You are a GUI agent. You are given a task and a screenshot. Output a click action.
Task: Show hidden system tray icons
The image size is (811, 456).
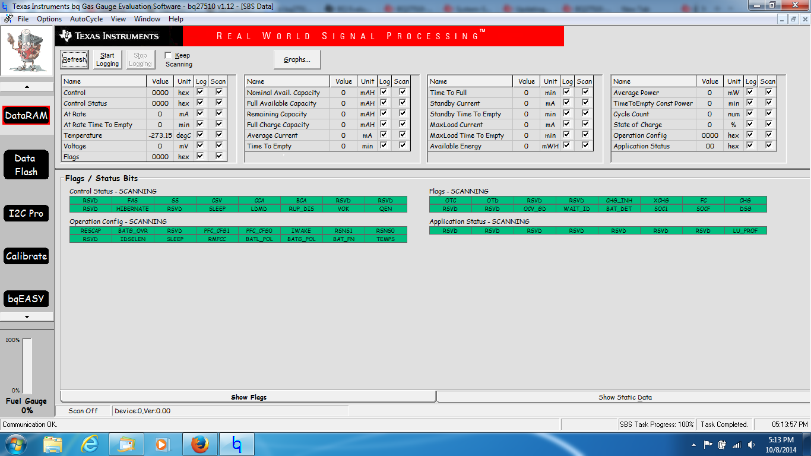[x=693, y=444]
